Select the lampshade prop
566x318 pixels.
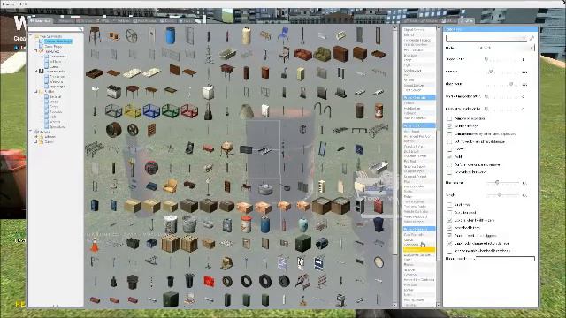pos(246,111)
